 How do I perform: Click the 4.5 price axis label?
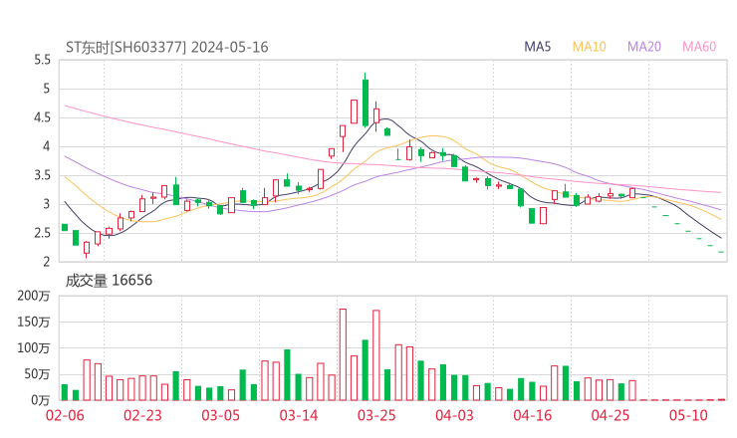(42, 117)
